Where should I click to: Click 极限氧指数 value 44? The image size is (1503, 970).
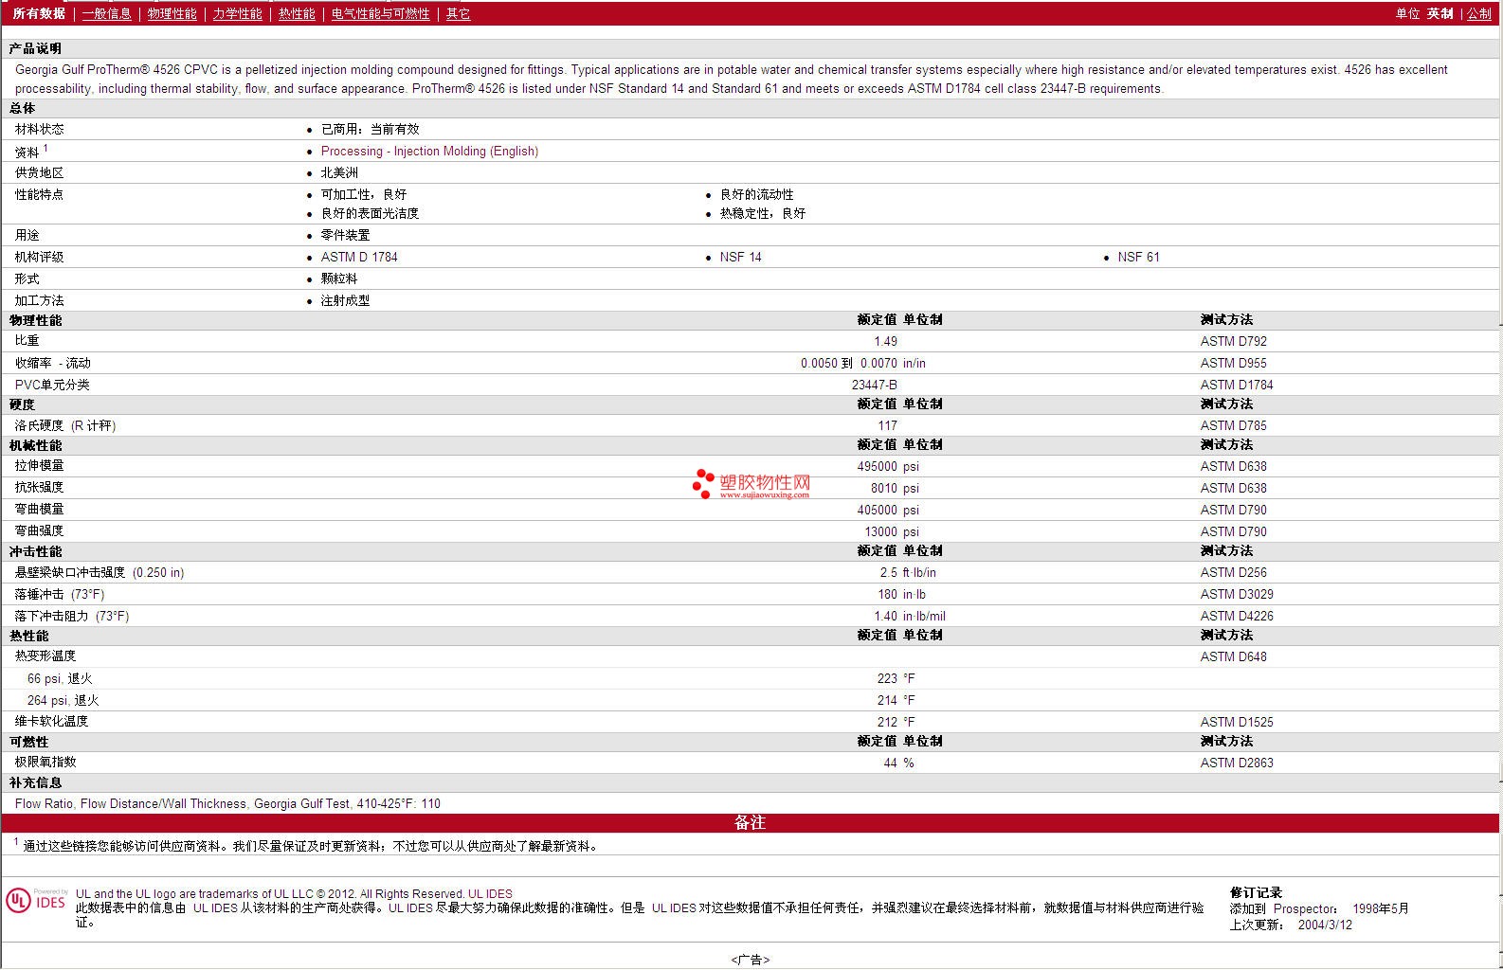890,763
